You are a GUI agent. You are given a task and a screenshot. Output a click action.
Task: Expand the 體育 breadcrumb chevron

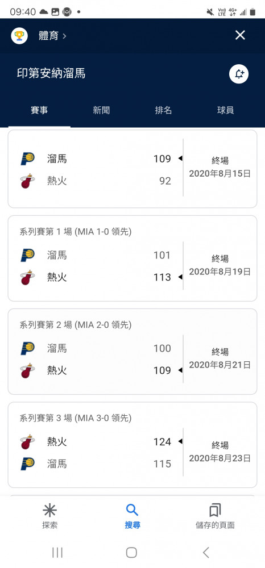[64, 36]
